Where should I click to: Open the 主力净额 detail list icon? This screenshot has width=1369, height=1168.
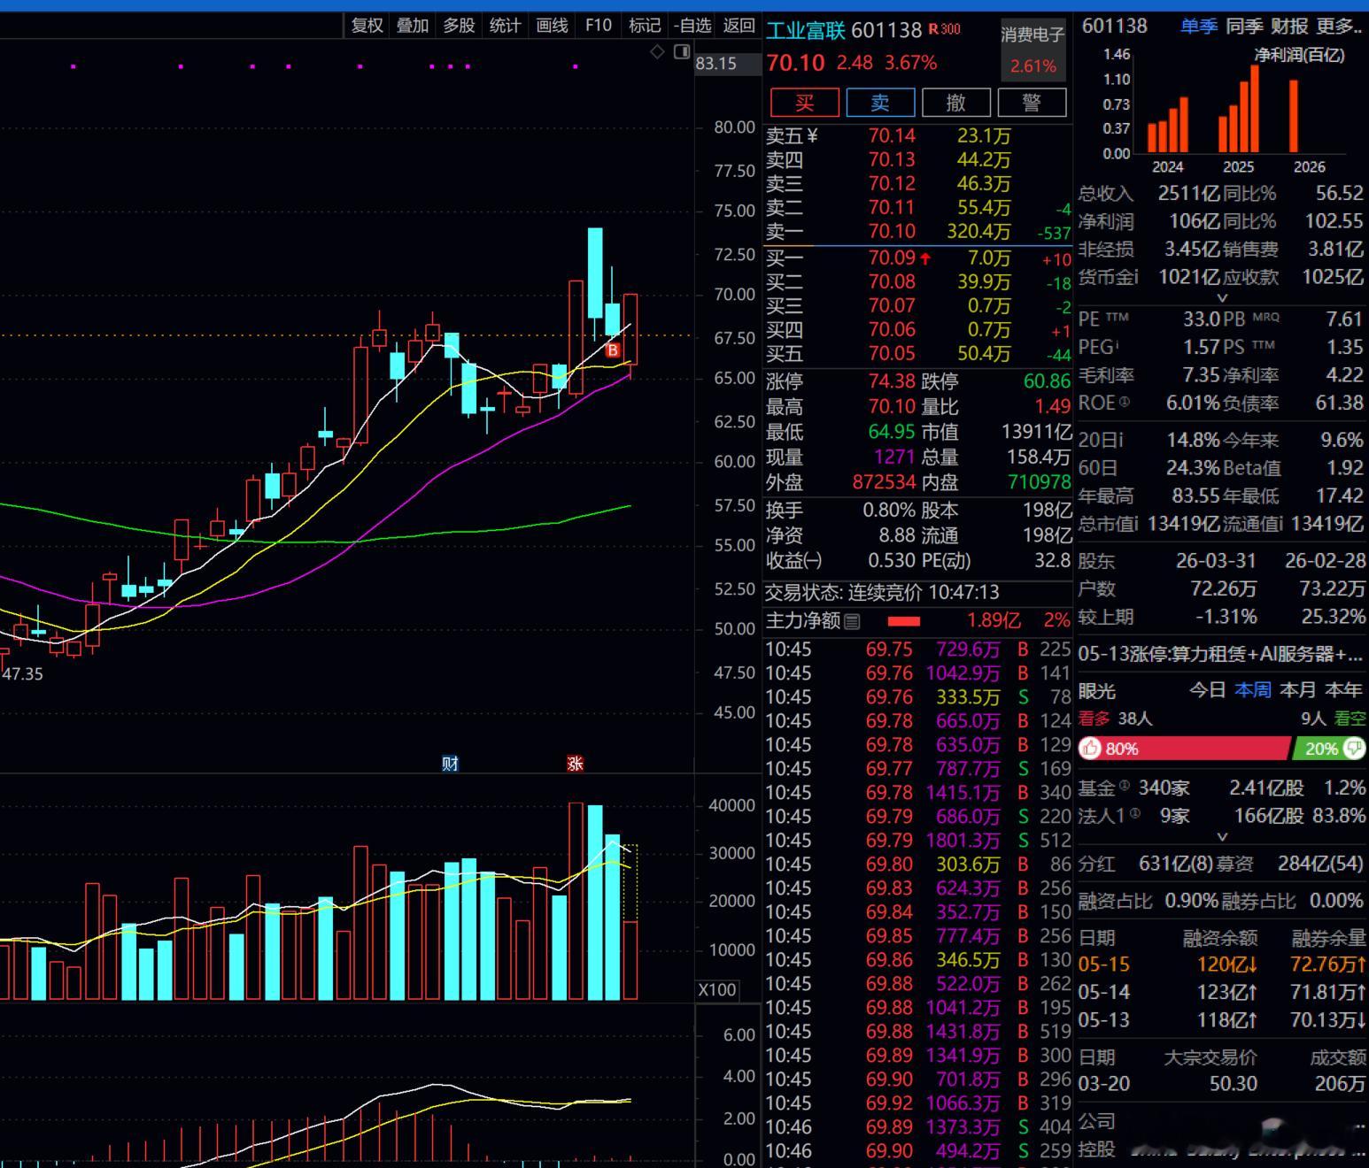pos(852,621)
